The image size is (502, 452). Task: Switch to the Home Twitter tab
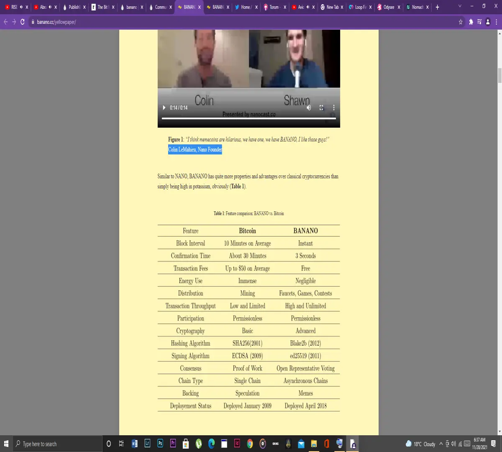pyautogui.click(x=245, y=7)
